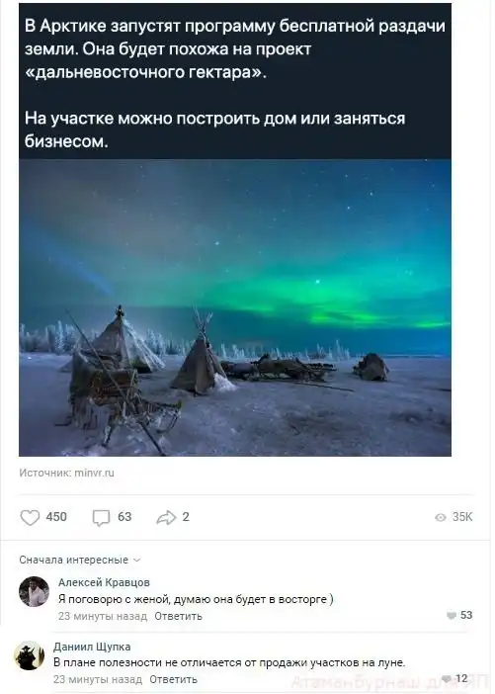Image resolution: width=495 pixels, height=694 pixels.
Task: Reply to Алексей Кравцов's comment
Action: (x=178, y=616)
